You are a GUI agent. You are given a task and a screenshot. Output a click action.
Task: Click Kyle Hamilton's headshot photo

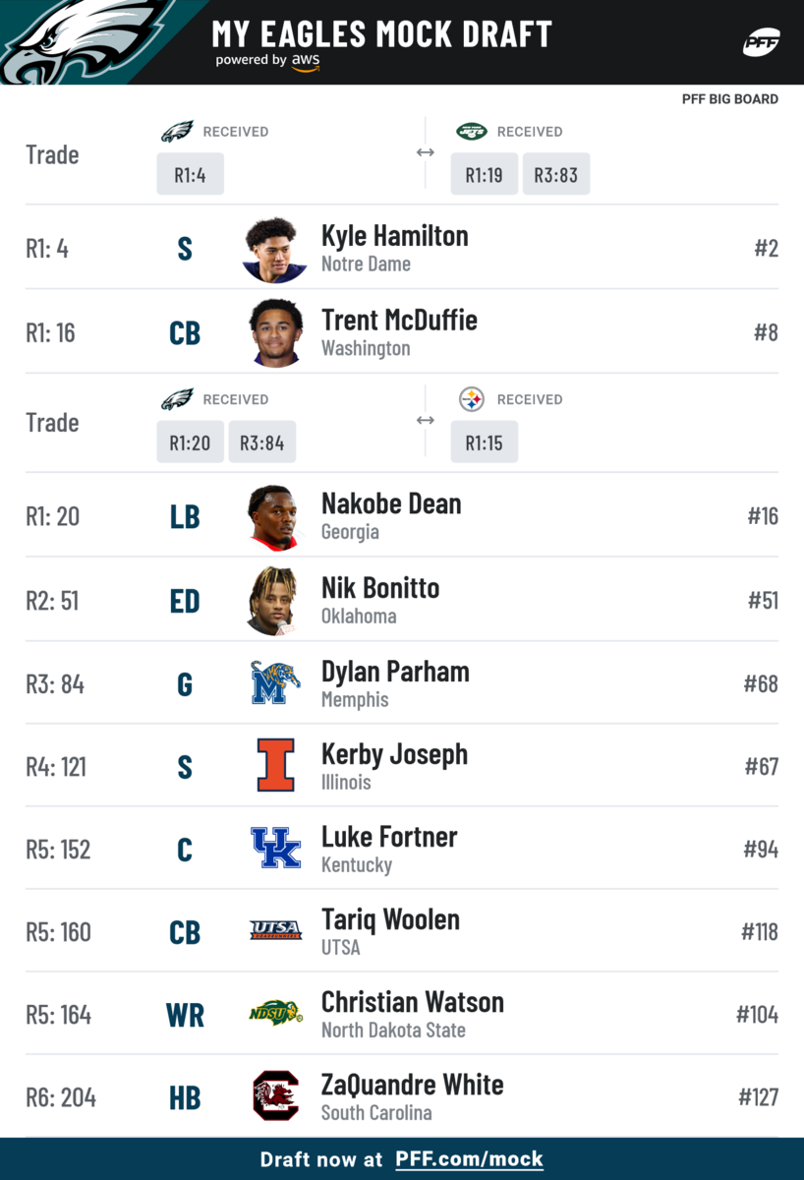[275, 249]
